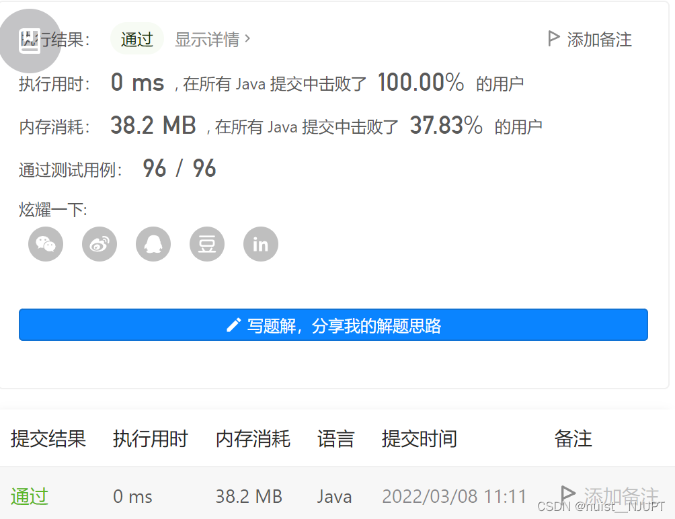Select the 提交时间 timestamp 2022/03/08 11:11
This screenshot has height=519, width=675.
coord(454,496)
